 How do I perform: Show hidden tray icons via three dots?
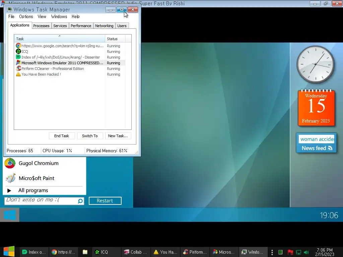point(272,252)
